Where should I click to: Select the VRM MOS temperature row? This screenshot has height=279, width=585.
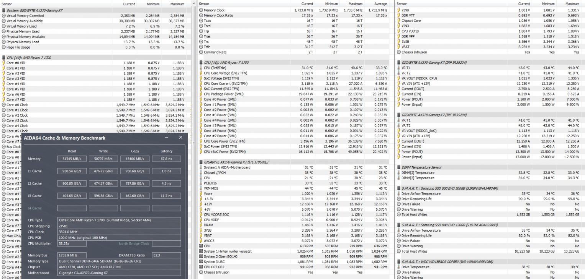click(x=293, y=188)
